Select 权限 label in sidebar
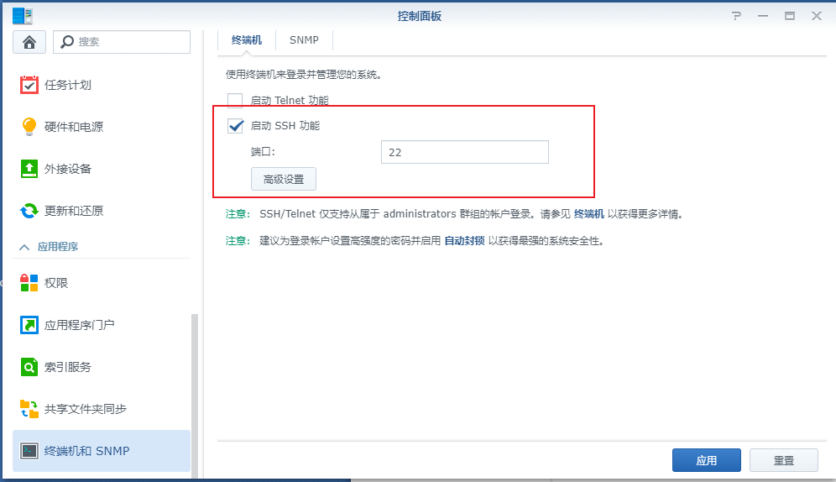This screenshot has width=836, height=482. click(56, 283)
